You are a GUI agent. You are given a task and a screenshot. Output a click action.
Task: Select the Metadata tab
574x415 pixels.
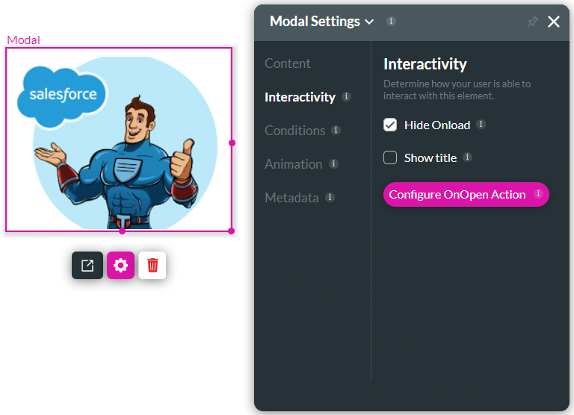pos(291,198)
